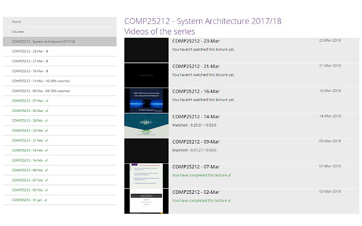Open sidebar link COMP25212 - 23-Mar

tap(59, 51)
